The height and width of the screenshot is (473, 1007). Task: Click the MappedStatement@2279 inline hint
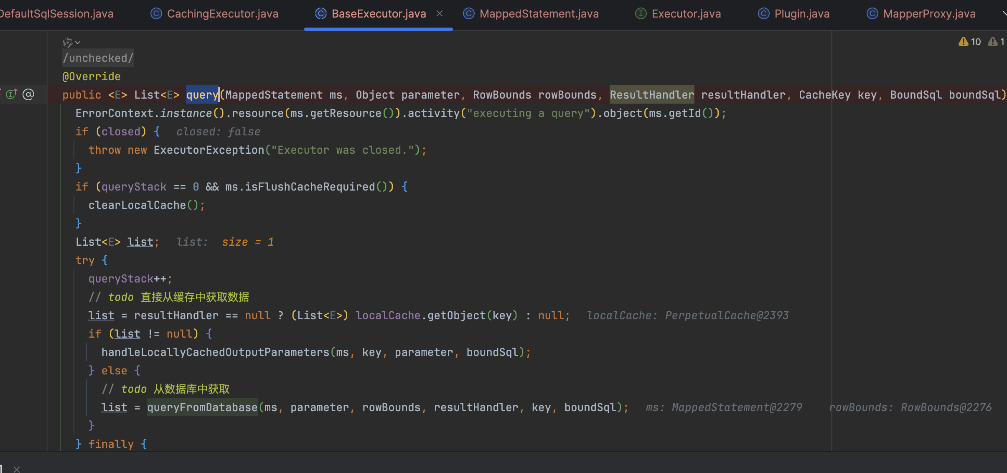pyautogui.click(x=737, y=407)
